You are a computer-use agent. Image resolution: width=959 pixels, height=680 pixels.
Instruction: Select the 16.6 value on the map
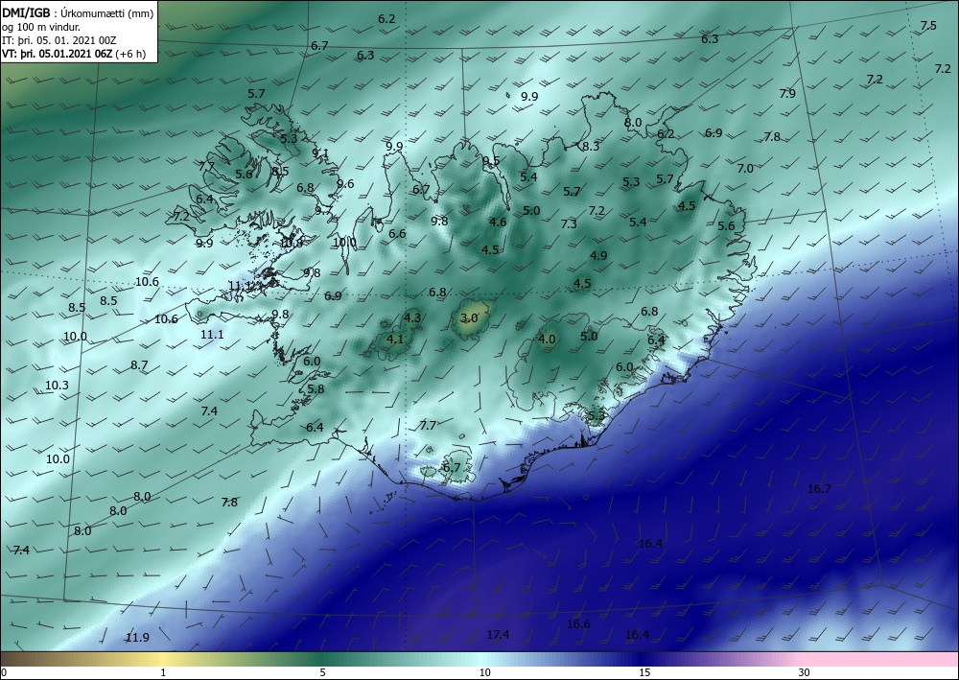578,623
